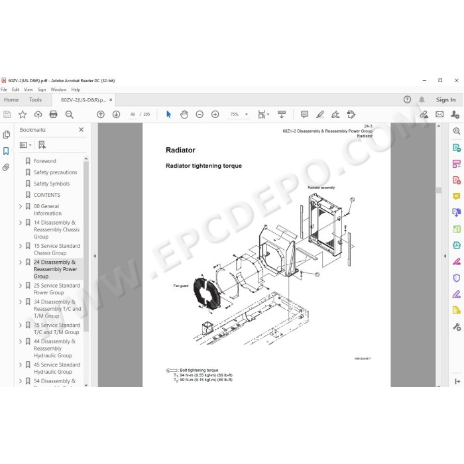Add file to starred favorites

pyautogui.click(x=23, y=115)
